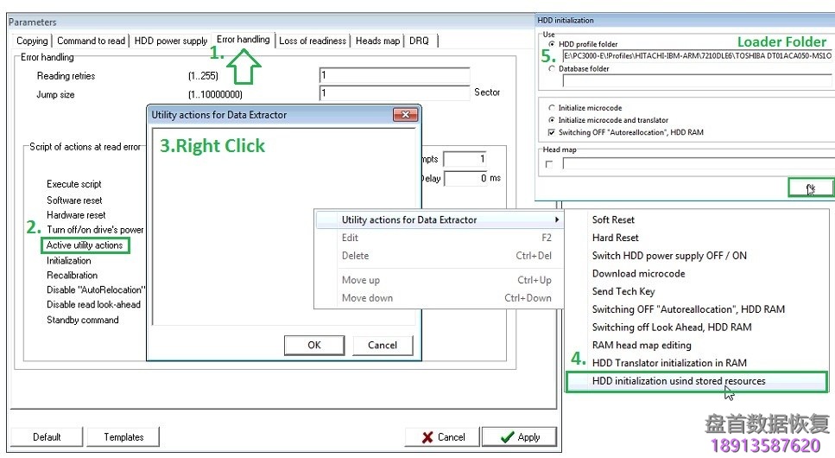Select the HDD profile folder radio button
Image resolution: width=835 pixels, height=458 pixels.
click(553, 44)
